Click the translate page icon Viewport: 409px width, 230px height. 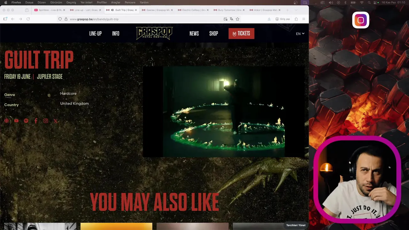[x=231, y=19]
